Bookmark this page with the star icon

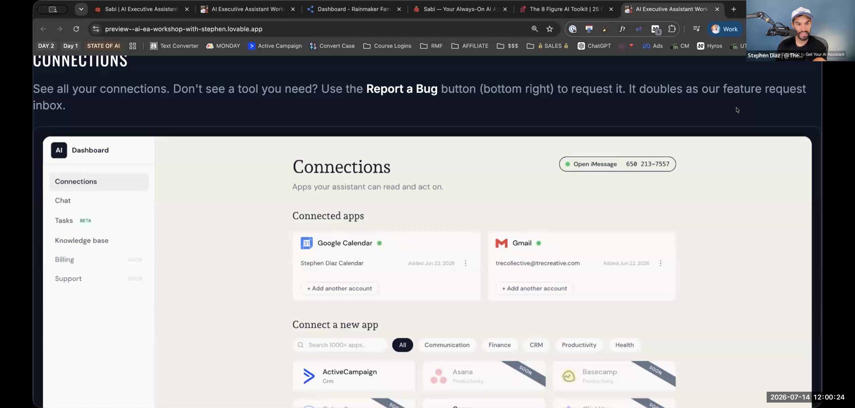[549, 29]
